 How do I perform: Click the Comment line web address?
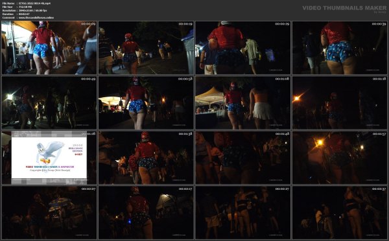(36, 17)
